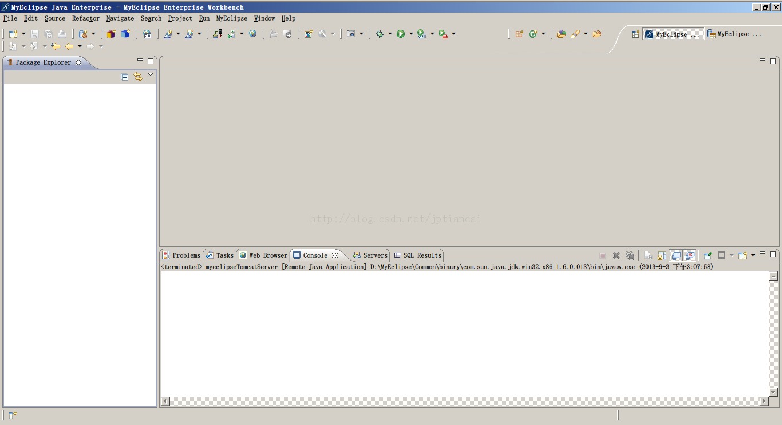Switch to the SQL Results tab
782x425 pixels.
(418, 255)
